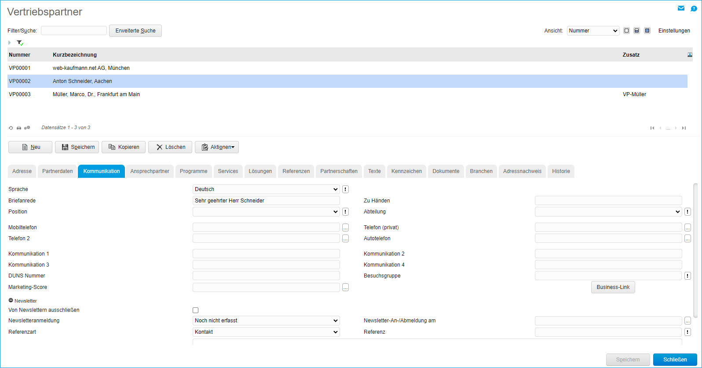
Task: Select row VP00001 web-kaufmann.net AG
Action: click(x=347, y=68)
